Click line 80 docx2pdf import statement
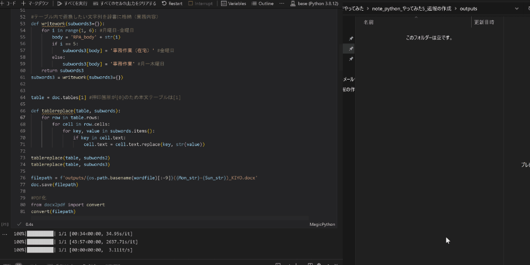This screenshot has width=530, height=265. point(68,205)
